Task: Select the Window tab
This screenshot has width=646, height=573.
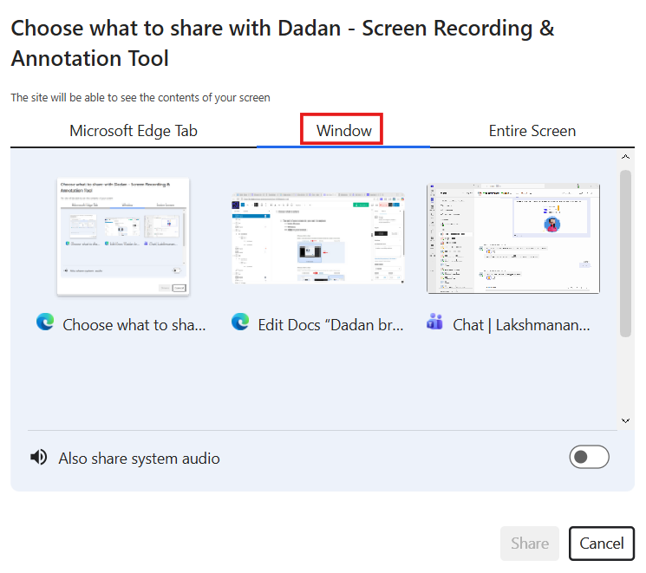Action: [x=343, y=131]
